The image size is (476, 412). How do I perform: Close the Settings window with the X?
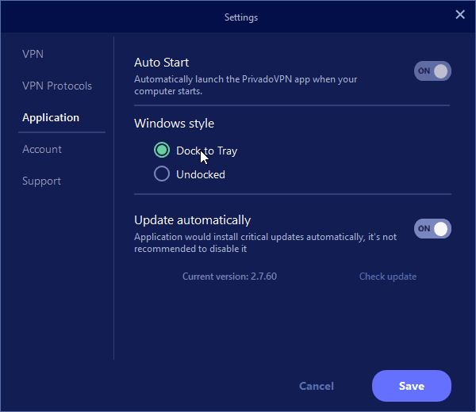[459, 14]
